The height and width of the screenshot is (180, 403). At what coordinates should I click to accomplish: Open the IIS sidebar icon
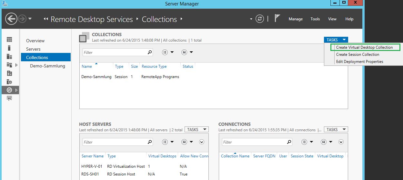[9, 82]
